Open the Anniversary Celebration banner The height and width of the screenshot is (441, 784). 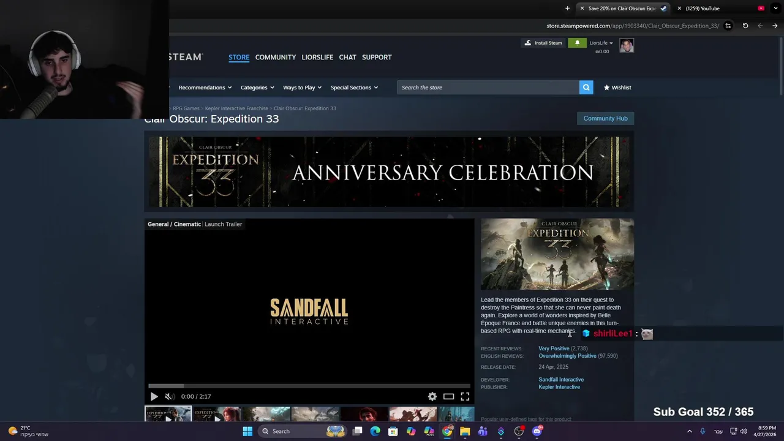click(389, 172)
